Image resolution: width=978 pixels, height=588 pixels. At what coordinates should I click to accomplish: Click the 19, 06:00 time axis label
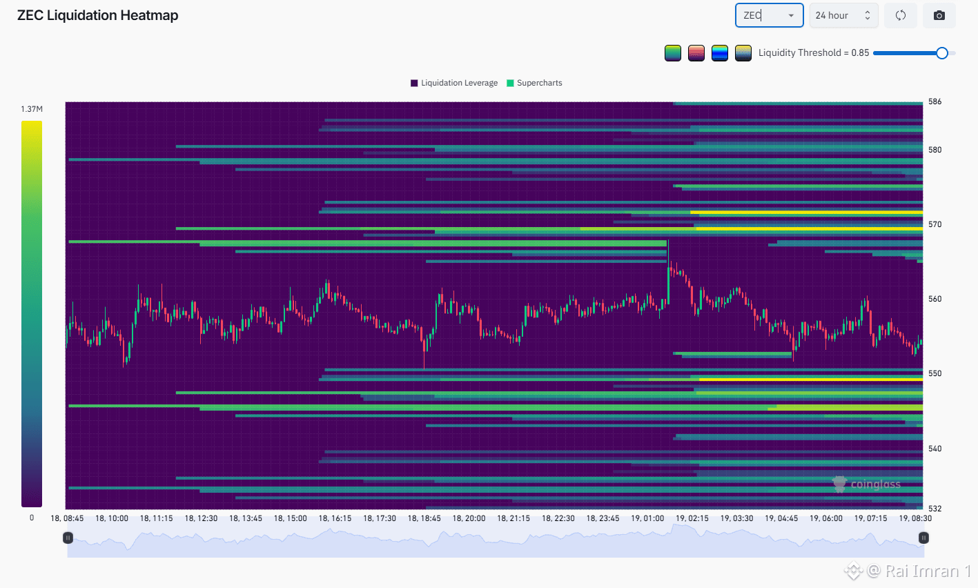click(x=826, y=518)
